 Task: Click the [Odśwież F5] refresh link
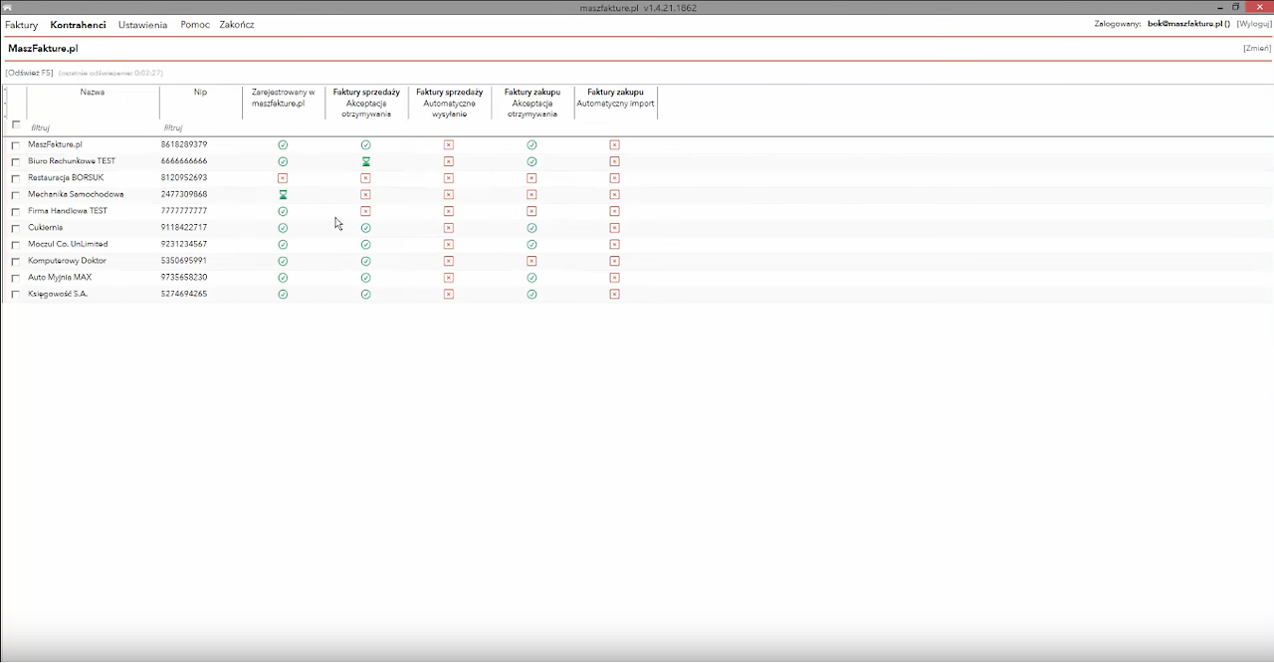29,73
